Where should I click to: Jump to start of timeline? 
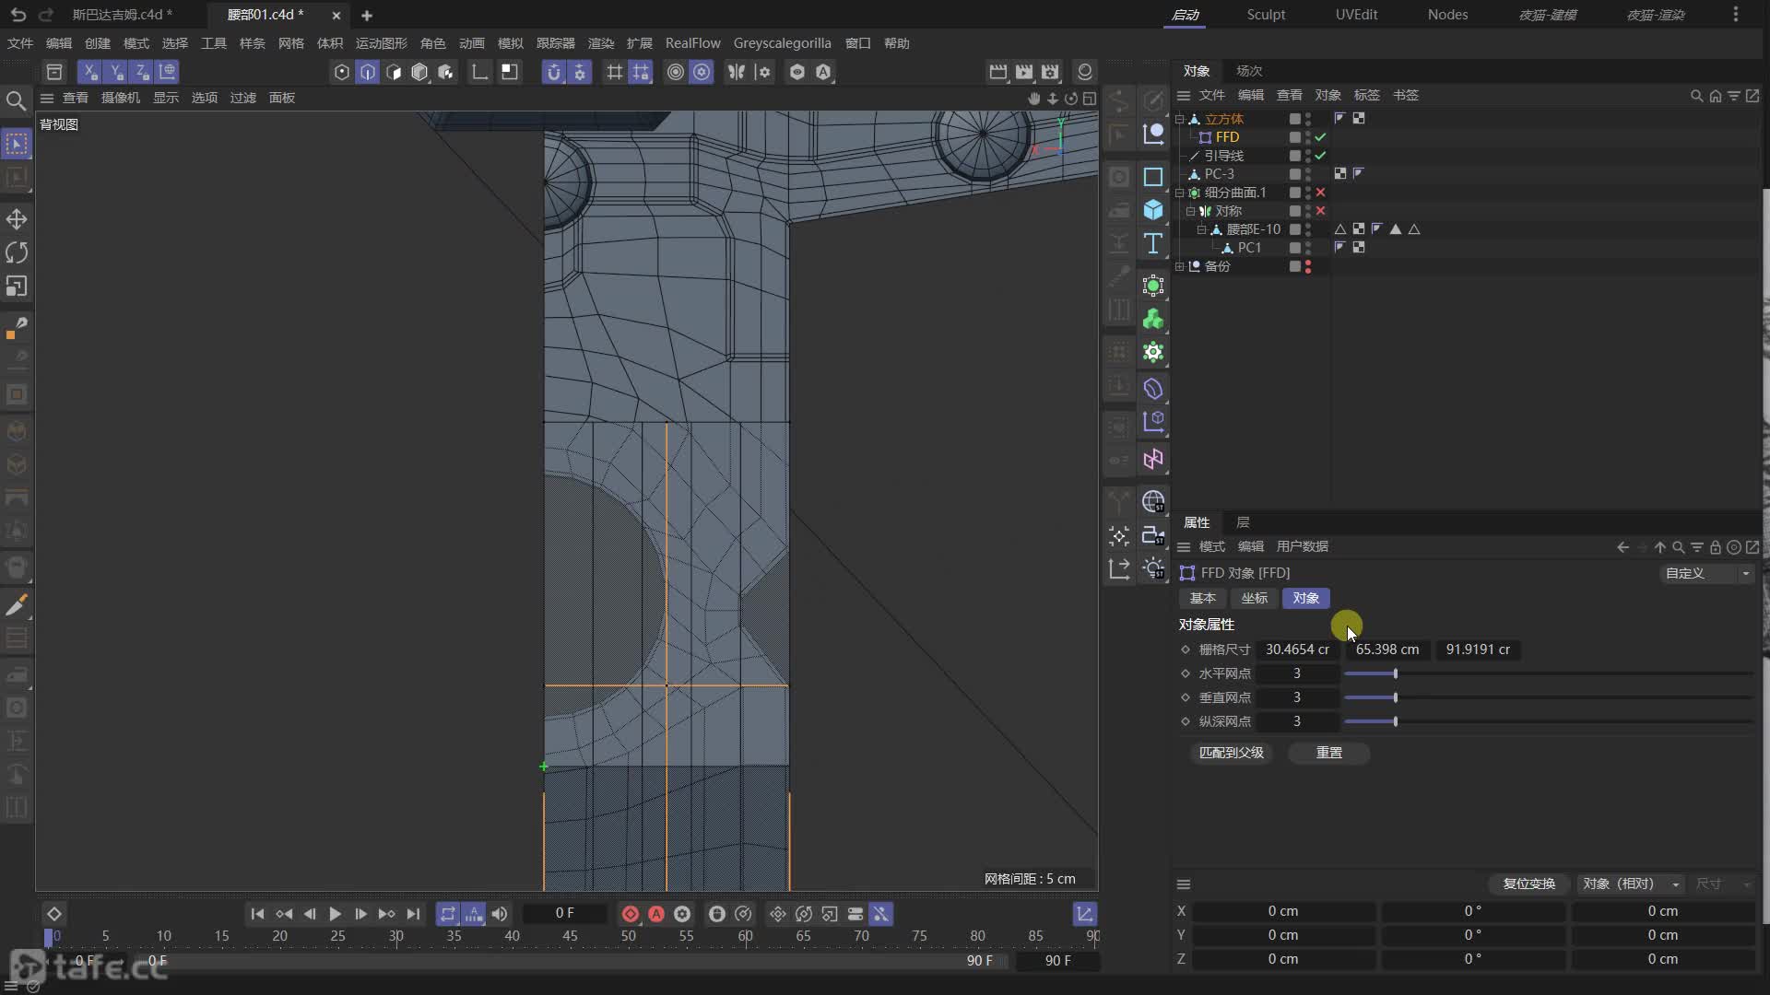coord(257,914)
